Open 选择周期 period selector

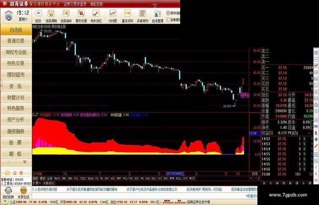coord(51,16)
